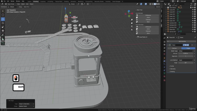Viewport: 197px width, 111px height.
Task: Open the Output properties tab icon
Action: point(164,45)
